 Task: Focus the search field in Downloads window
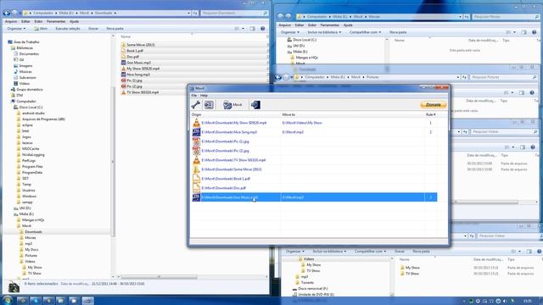click(234, 14)
